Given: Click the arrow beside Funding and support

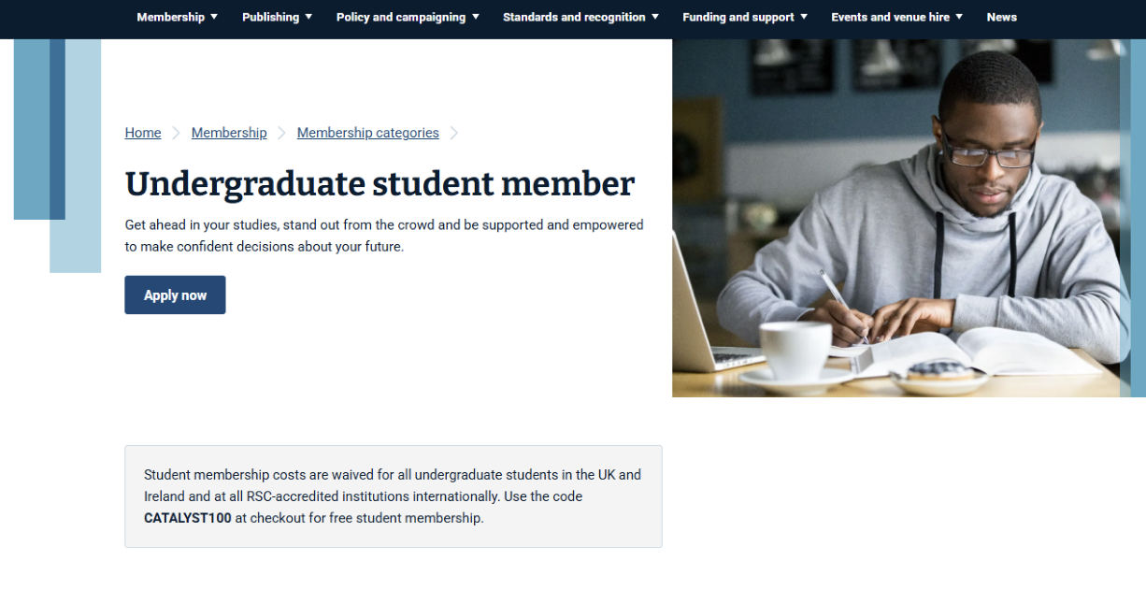Looking at the screenshot, I should (x=804, y=17).
